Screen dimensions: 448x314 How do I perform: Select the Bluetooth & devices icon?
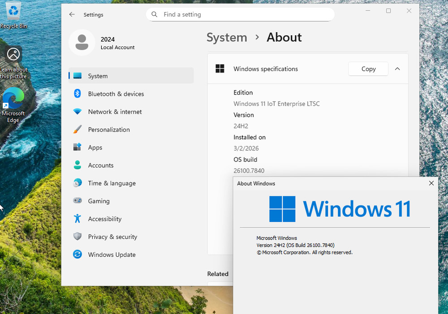[78, 94]
